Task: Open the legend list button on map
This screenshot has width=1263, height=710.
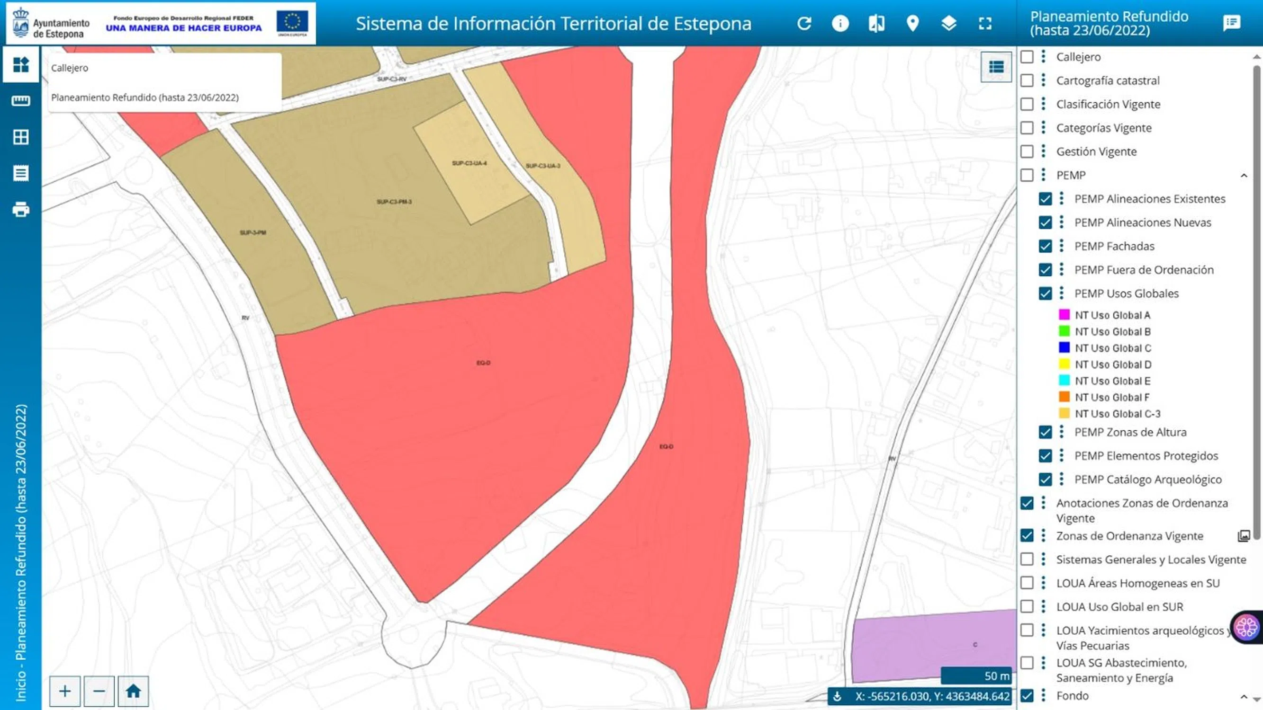Action: (996, 67)
